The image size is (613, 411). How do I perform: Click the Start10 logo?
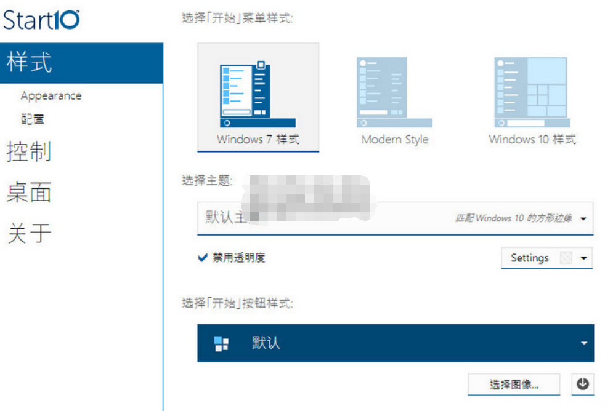pyautogui.click(x=41, y=20)
